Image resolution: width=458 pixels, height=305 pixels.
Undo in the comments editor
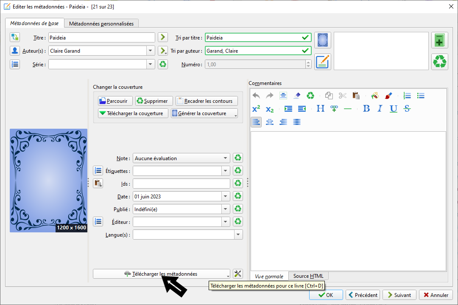point(256,96)
